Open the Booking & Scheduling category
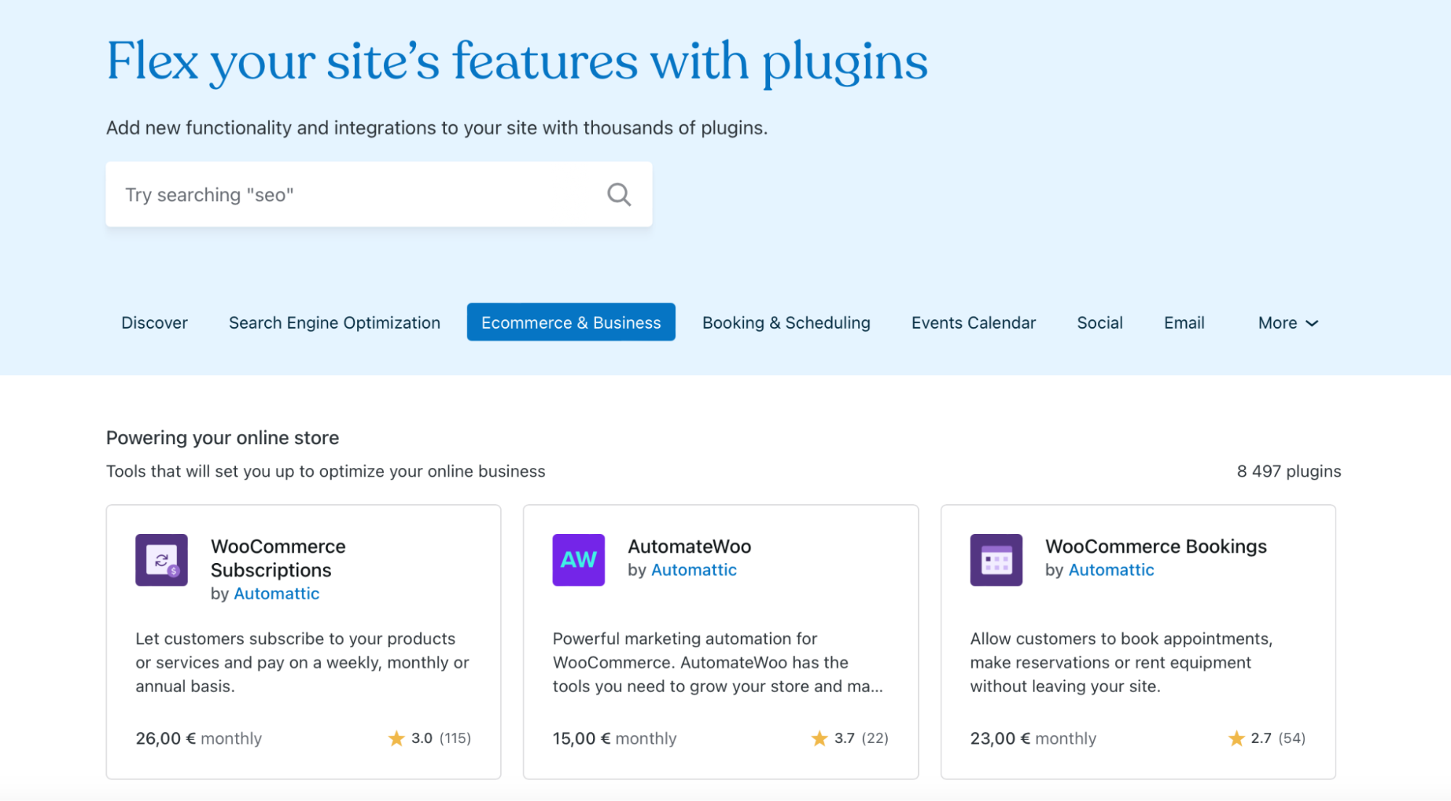The height and width of the screenshot is (801, 1451). click(x=786, y=322)
